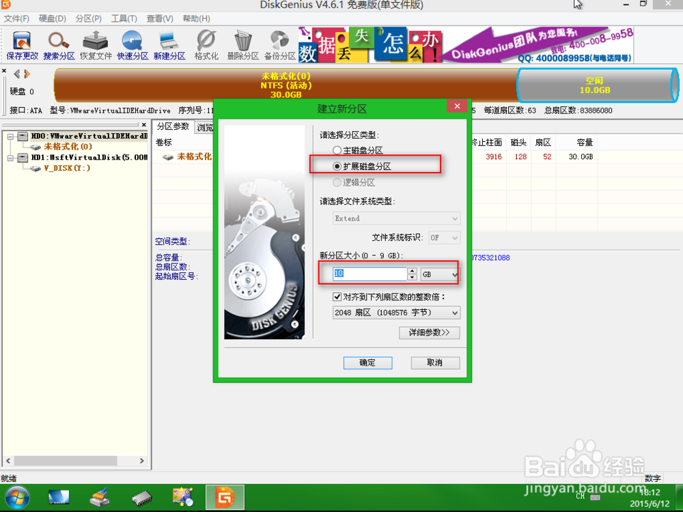Click the keyboard icon in system tray
This screenshot has width=683, height=512.
[595, 497]
